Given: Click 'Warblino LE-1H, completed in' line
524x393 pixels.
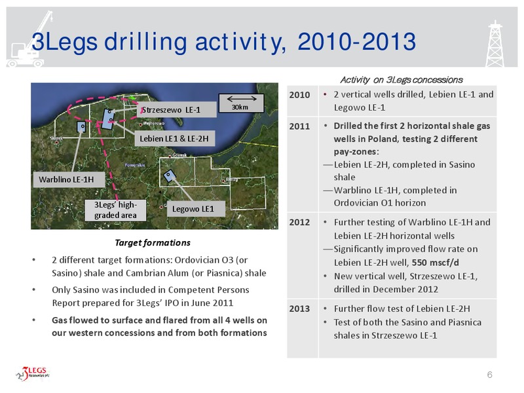Looking at the screenshot, I should [395, 190].
